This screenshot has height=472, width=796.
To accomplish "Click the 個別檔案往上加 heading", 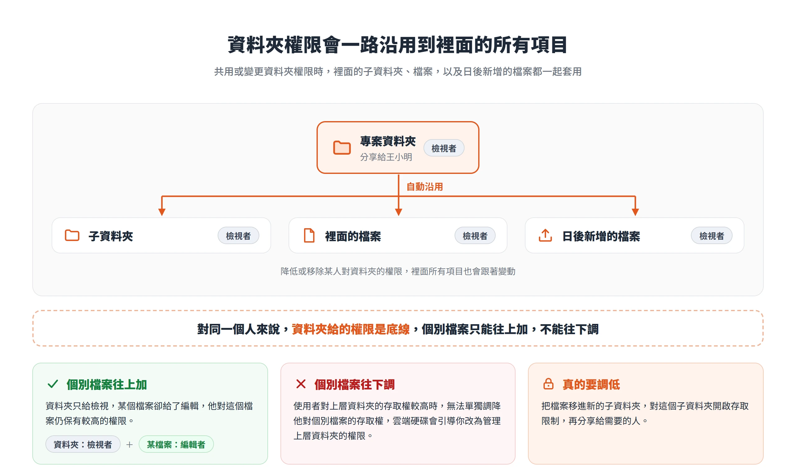I will [x=107, y=384].
